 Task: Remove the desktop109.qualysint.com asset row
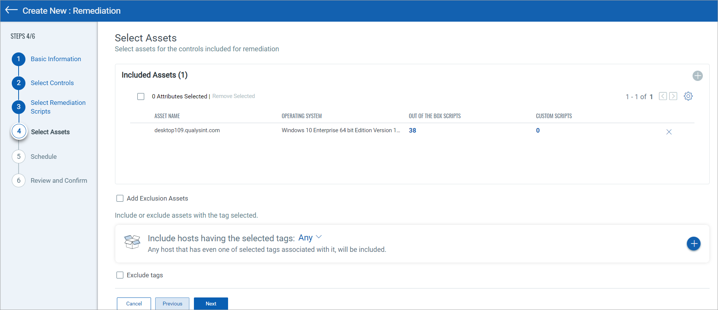669,132
